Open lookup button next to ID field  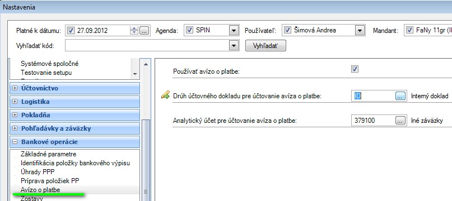399,96
